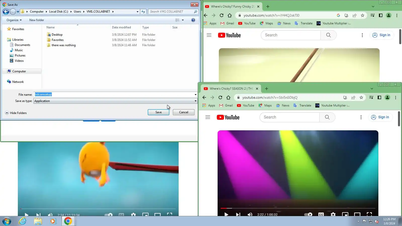Screen dimensions: 402x226
Task: Click profile avatar in the SEASON 2 Chrome window
Action: [x=387, y=97]
